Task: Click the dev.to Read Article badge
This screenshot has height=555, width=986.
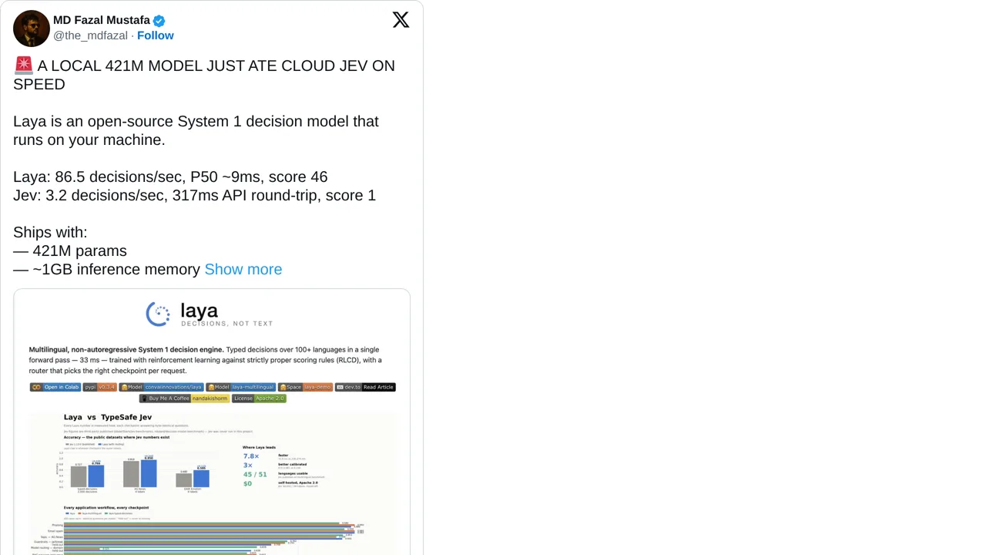Action: pos(365,387)
